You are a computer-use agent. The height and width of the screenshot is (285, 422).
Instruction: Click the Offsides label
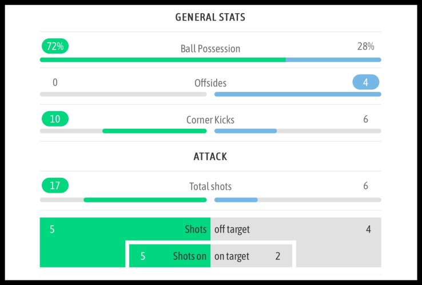coord(210,83)
